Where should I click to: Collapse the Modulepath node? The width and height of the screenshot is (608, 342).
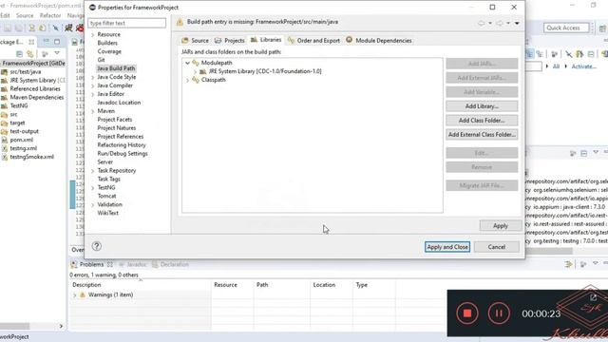tap(188, 63)
